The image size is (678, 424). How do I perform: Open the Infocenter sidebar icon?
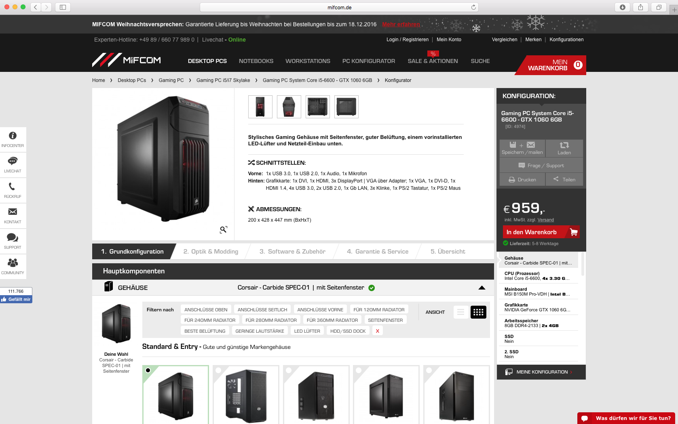click(13, 139)
